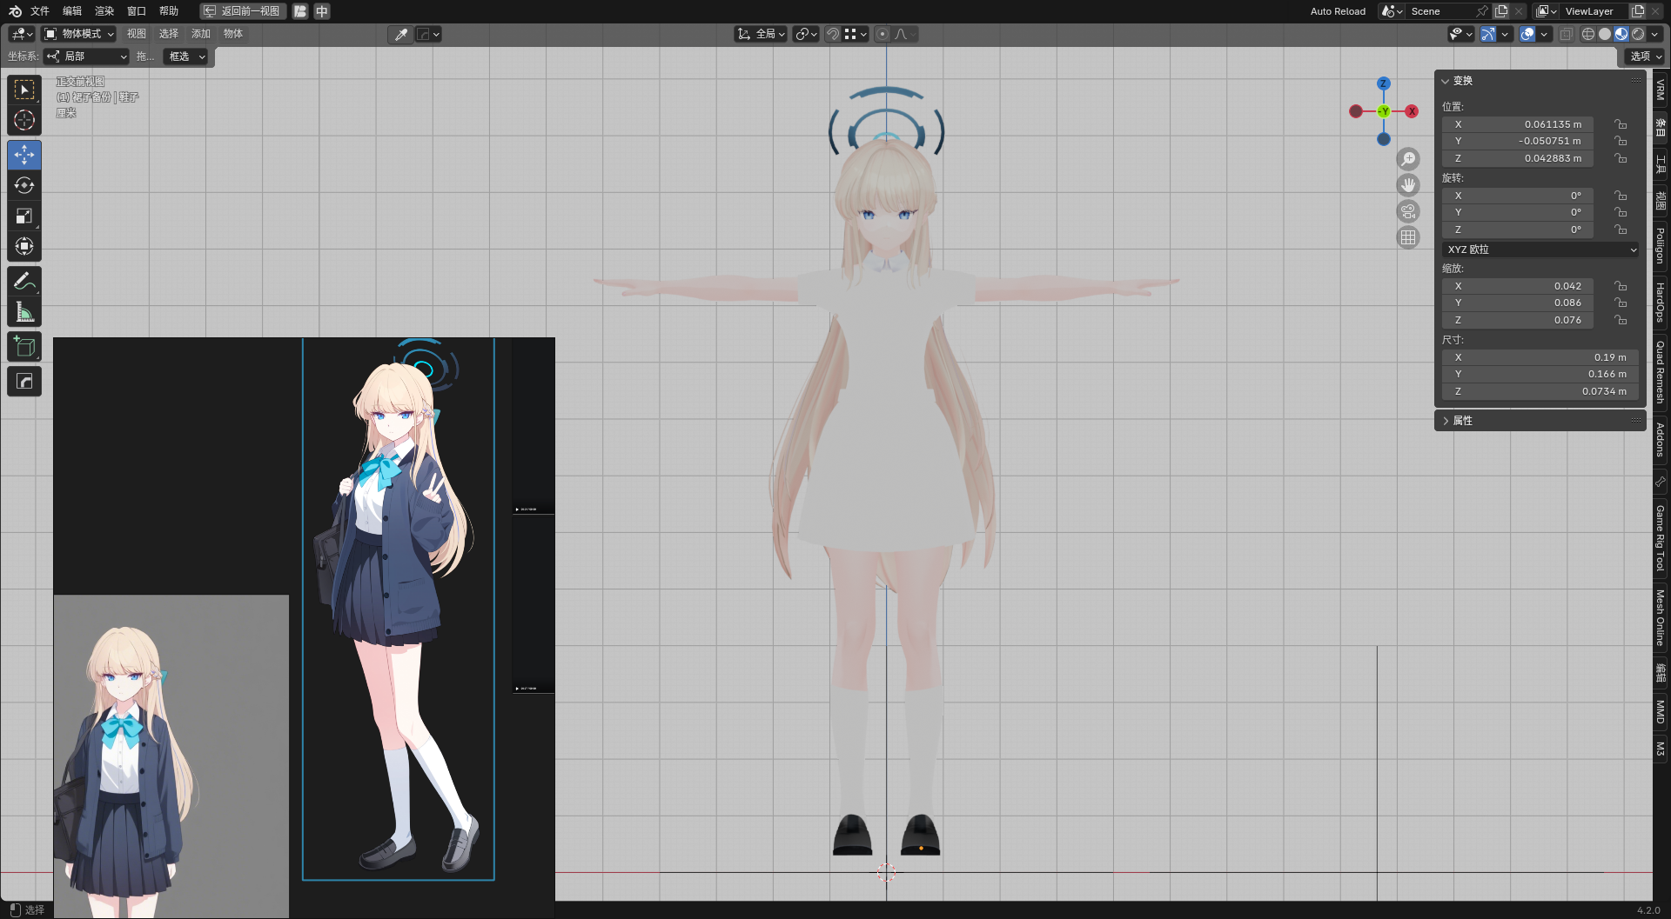Screen dimensions: 1671x919
Task: Click the location Z value field
Action: click(x=1518, y=158)
